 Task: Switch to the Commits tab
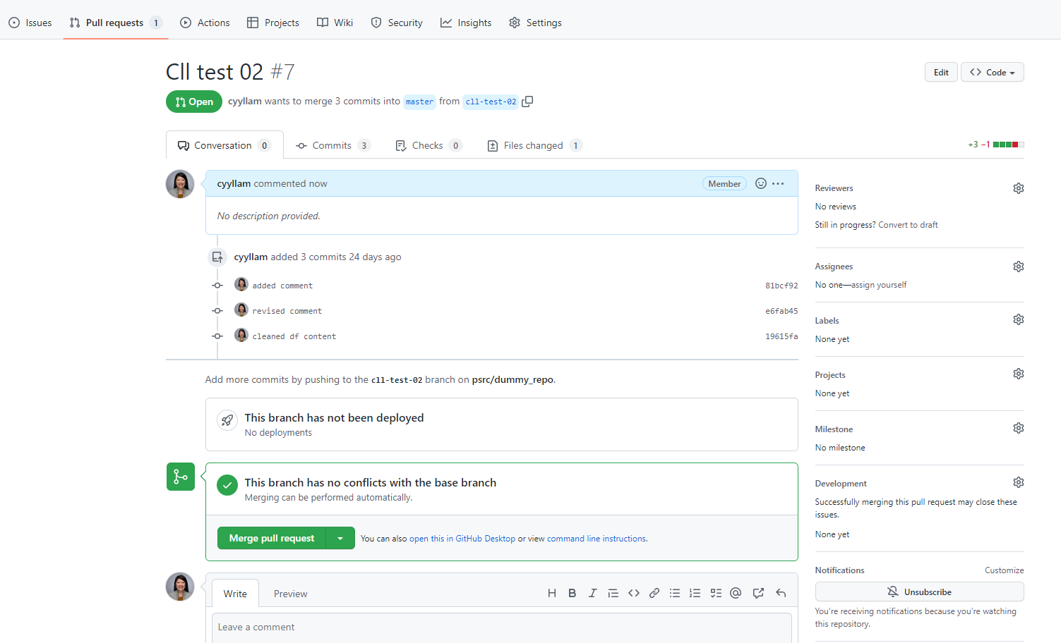[x=333, y=145]
